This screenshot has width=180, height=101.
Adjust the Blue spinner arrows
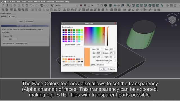click(x=114, y=57)
